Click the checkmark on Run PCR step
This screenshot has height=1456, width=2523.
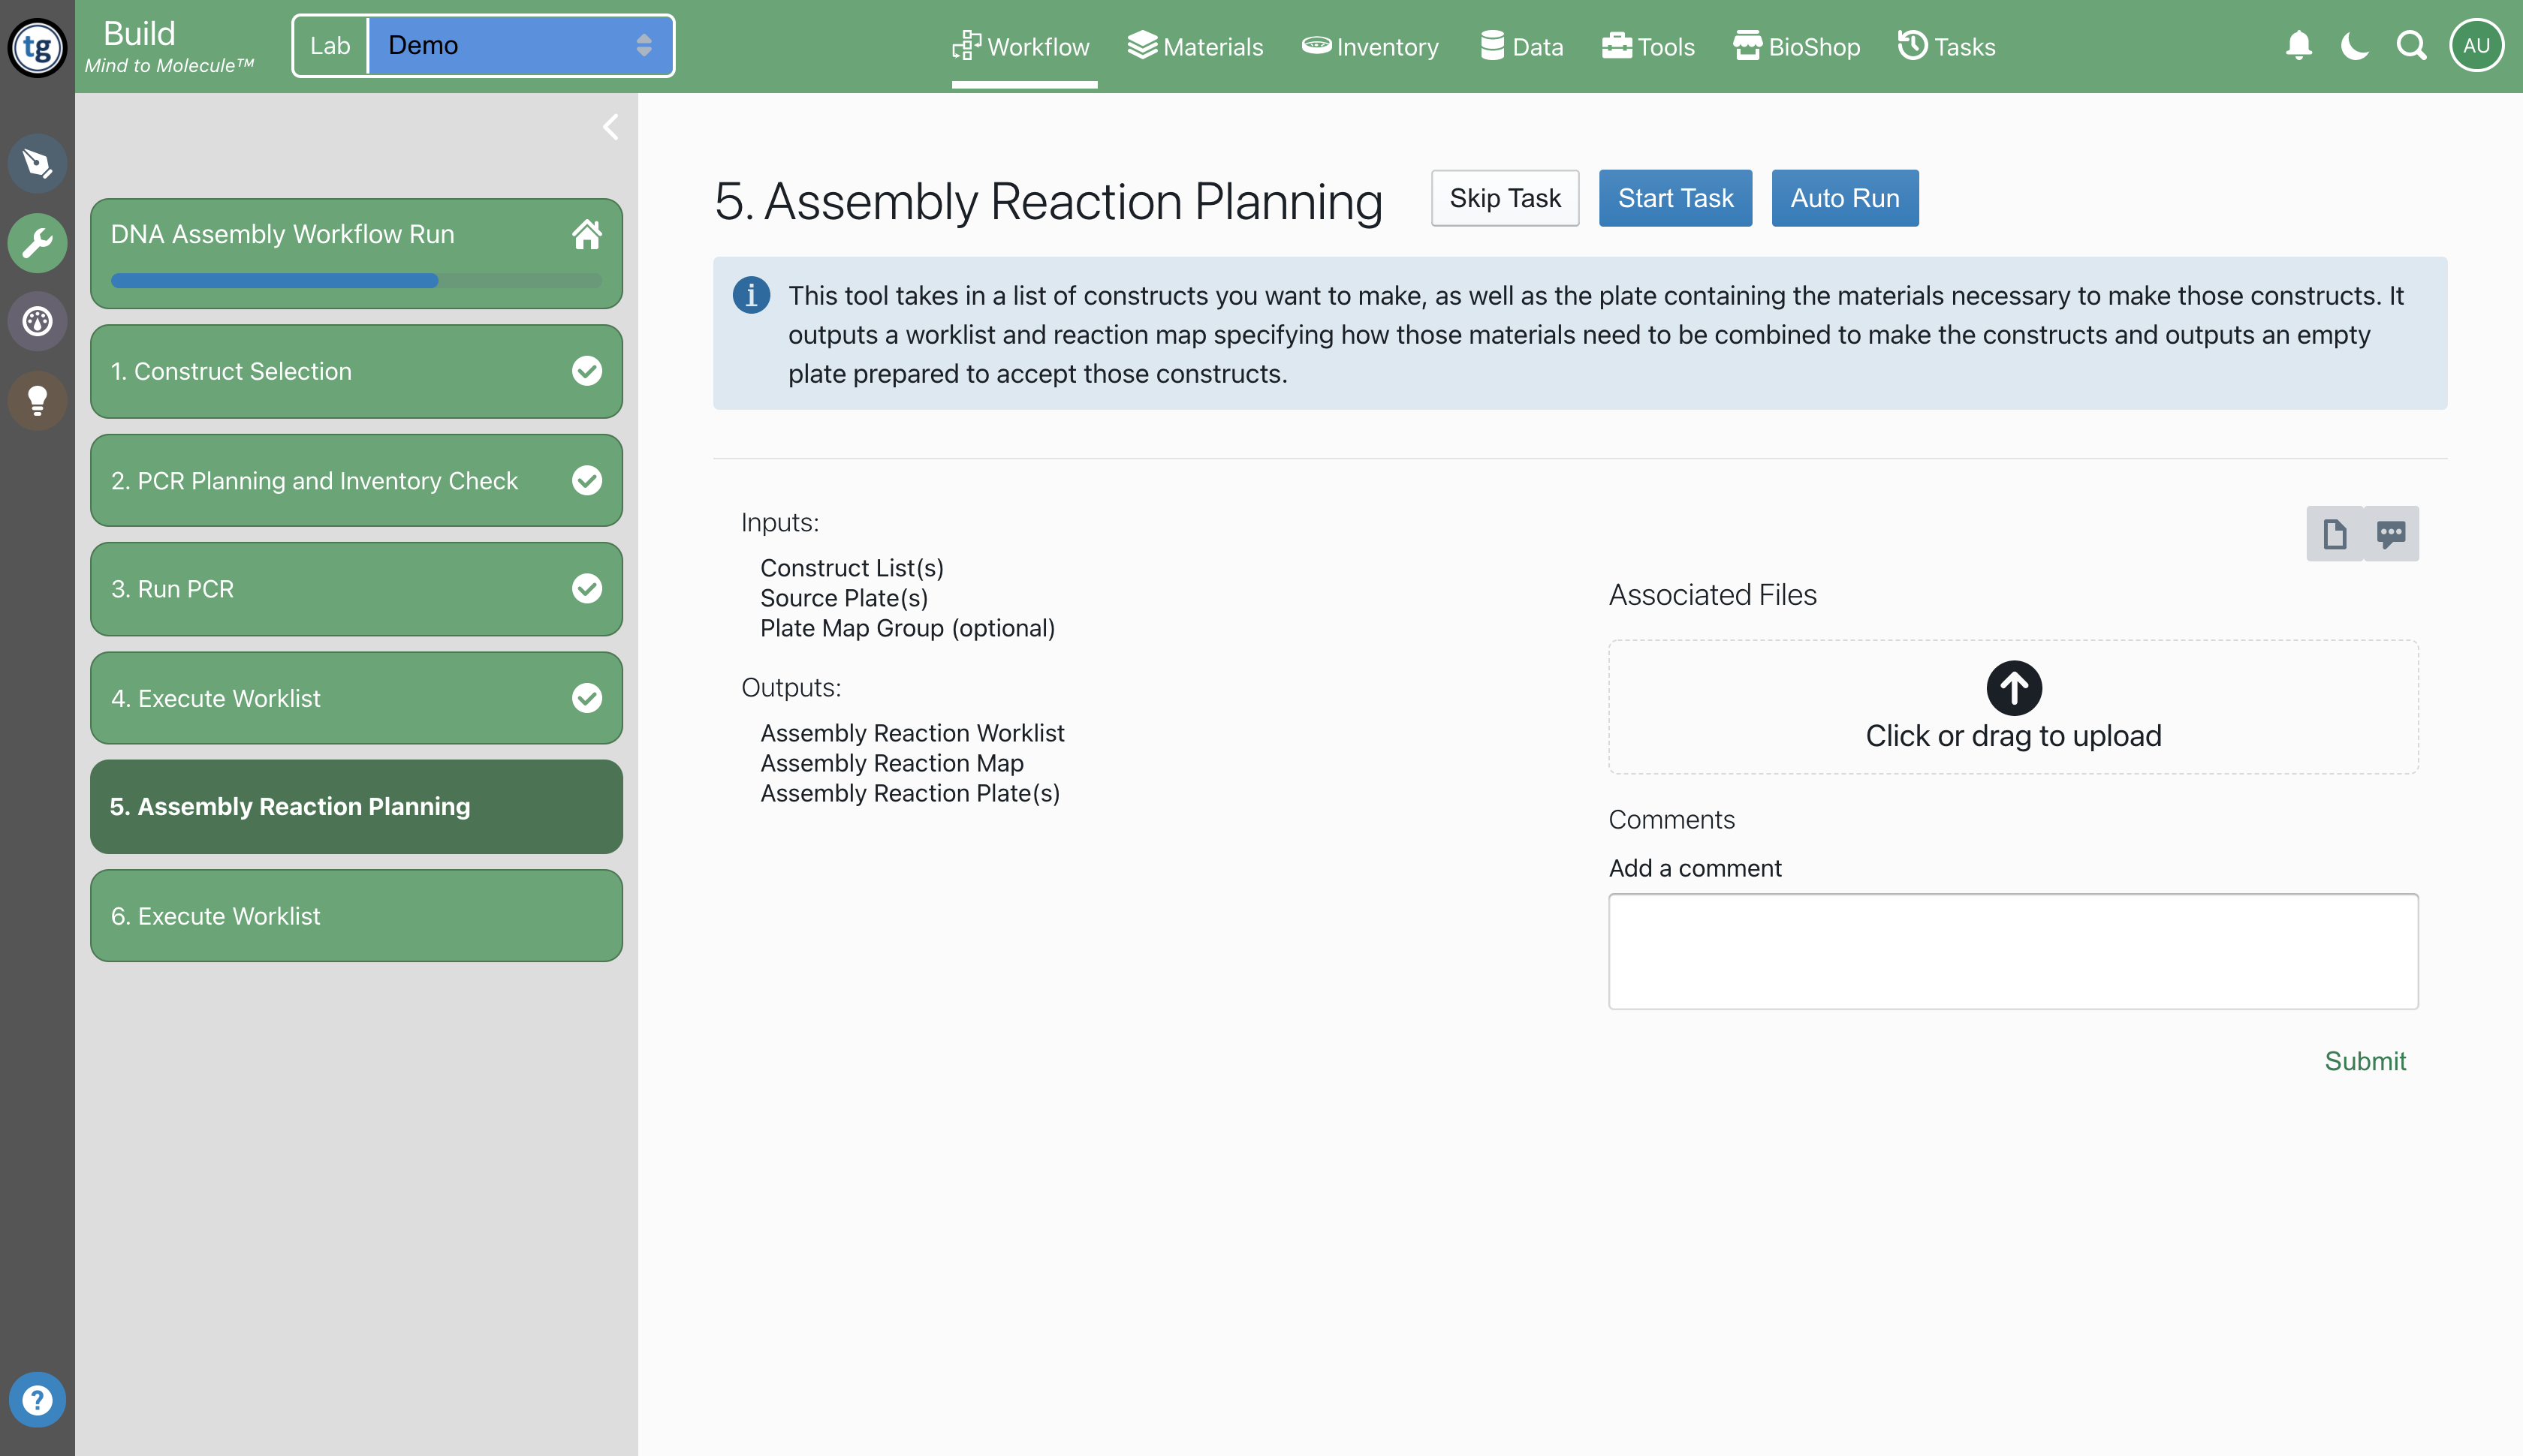click(587, 589)
